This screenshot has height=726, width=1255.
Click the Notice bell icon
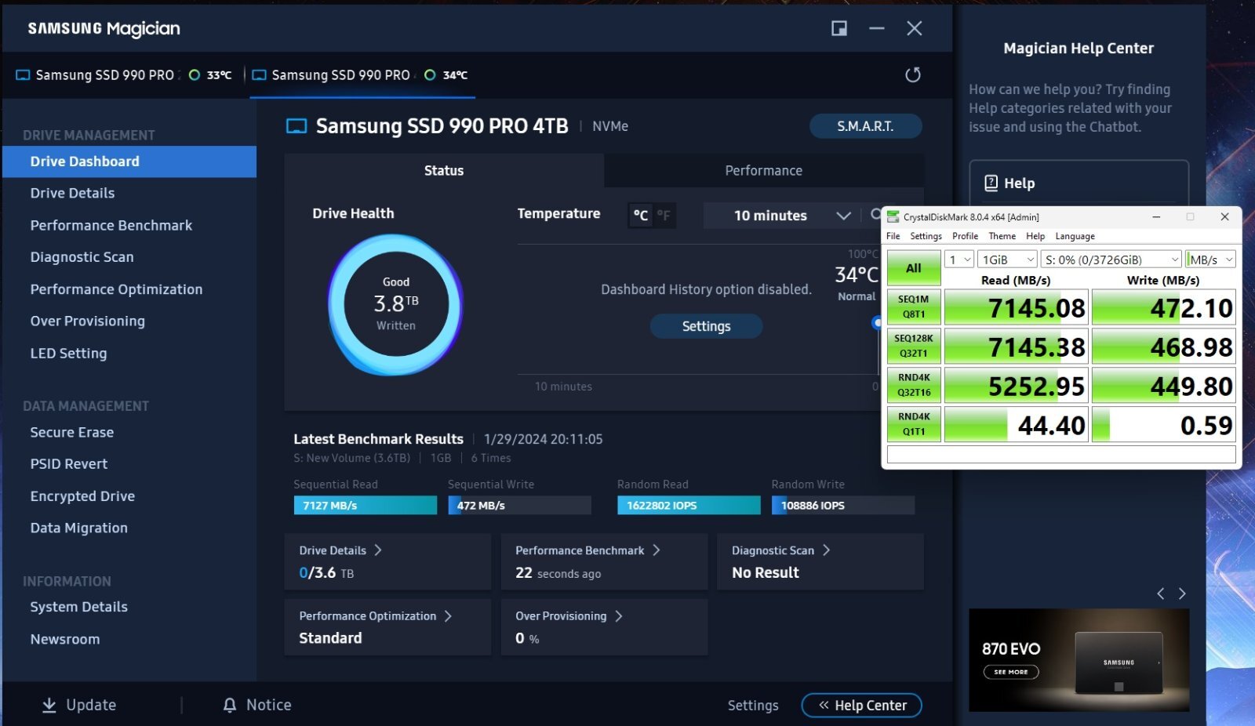point(230,705)
